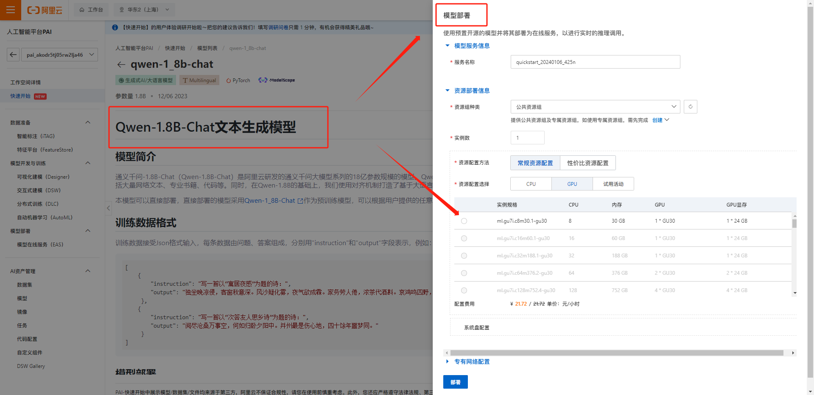This screenshot has width=814, height=395.
Task: Click 模型列表 breadcrumb link
Action: pyautogui.click(x=207, y=48)
